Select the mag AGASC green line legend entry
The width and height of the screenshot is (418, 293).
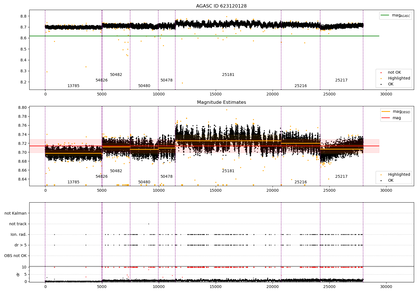pyautogui.click(x=395, y=16)
